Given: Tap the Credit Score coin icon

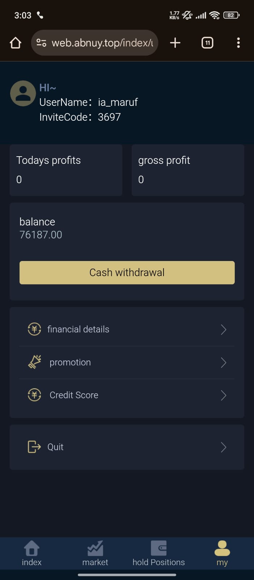Looking at the screenshot, I should point(34,395).
